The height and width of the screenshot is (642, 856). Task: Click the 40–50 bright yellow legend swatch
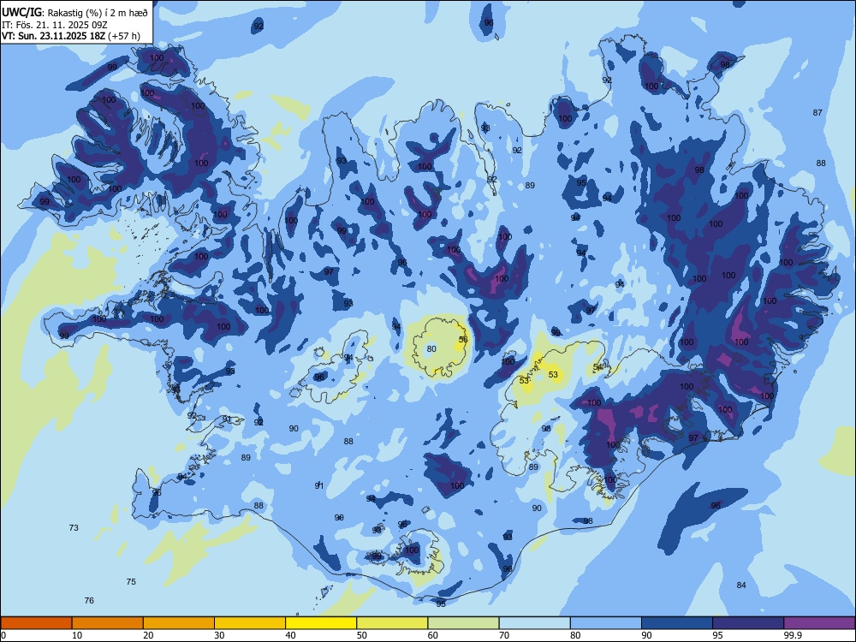[x=321, y=623]
